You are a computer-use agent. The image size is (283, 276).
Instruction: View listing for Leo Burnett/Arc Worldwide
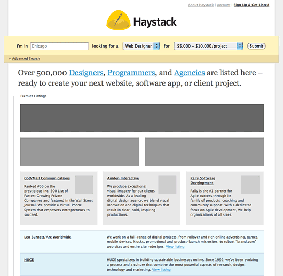pyautogui.click(x=175, y=247)
